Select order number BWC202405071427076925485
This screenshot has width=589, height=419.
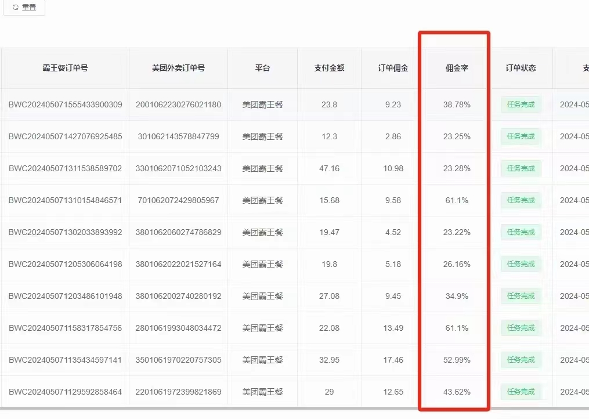(x=65, y=136)
